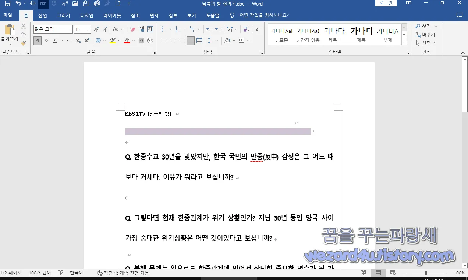Click the zoom slider on status bar
This screenshot has width=468, height=280.
[x=426, y=273]
